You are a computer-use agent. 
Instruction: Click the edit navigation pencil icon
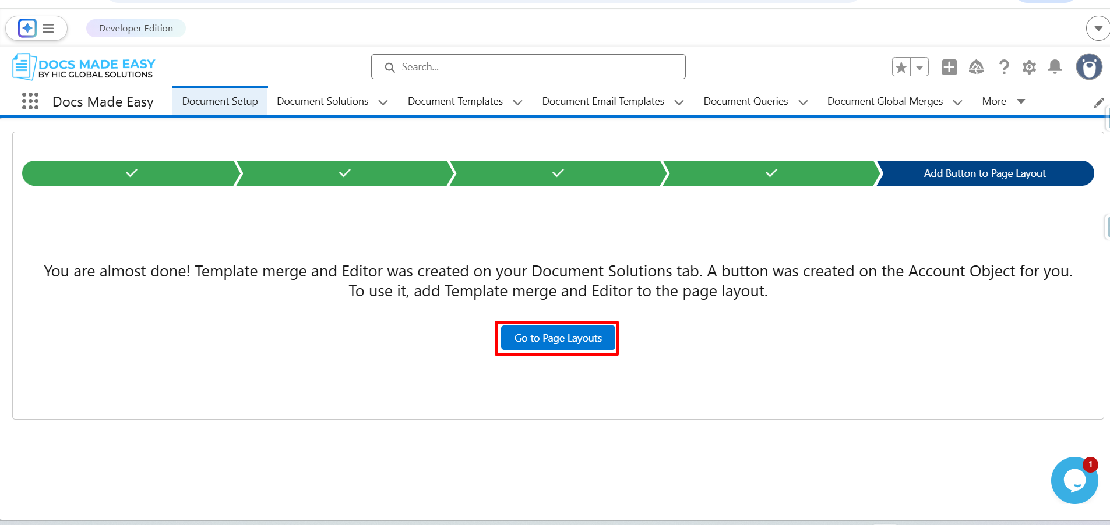[1099, 103]
